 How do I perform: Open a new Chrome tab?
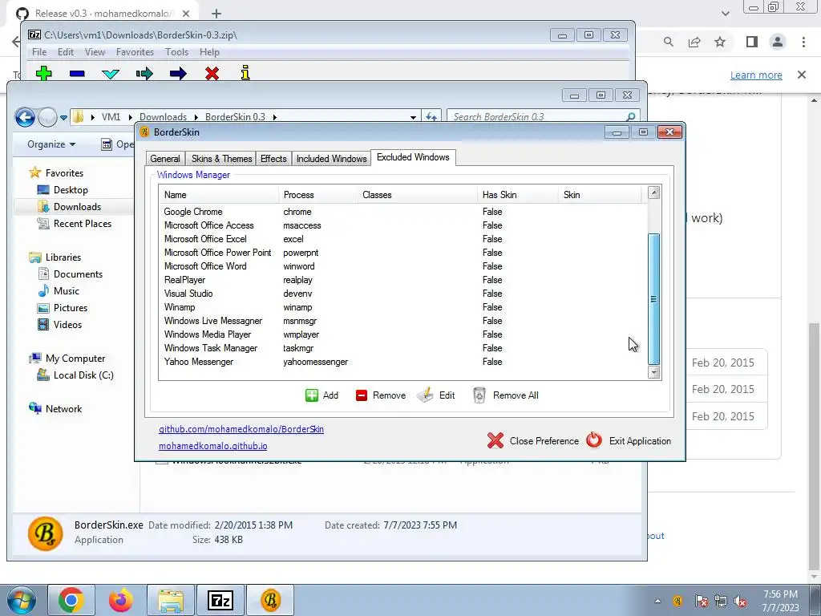[216, 14]
